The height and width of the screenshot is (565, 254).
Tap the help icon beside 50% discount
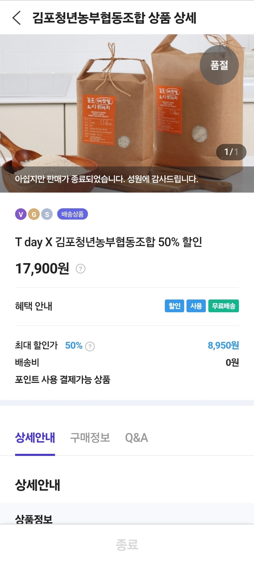[90, 346]
